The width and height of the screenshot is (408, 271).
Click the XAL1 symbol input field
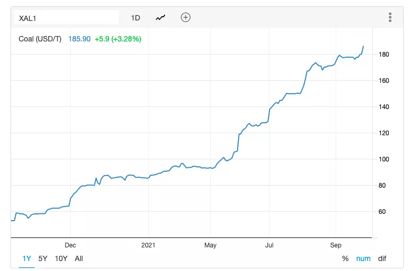tap(66, 18)
